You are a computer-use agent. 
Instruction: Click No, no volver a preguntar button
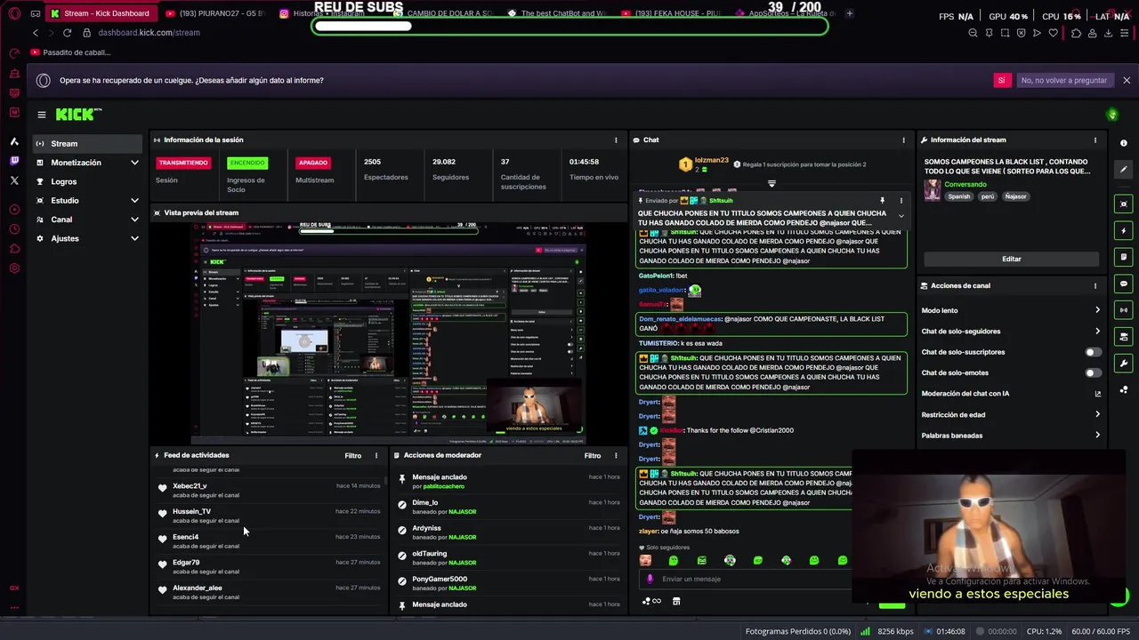[1064, 80]
